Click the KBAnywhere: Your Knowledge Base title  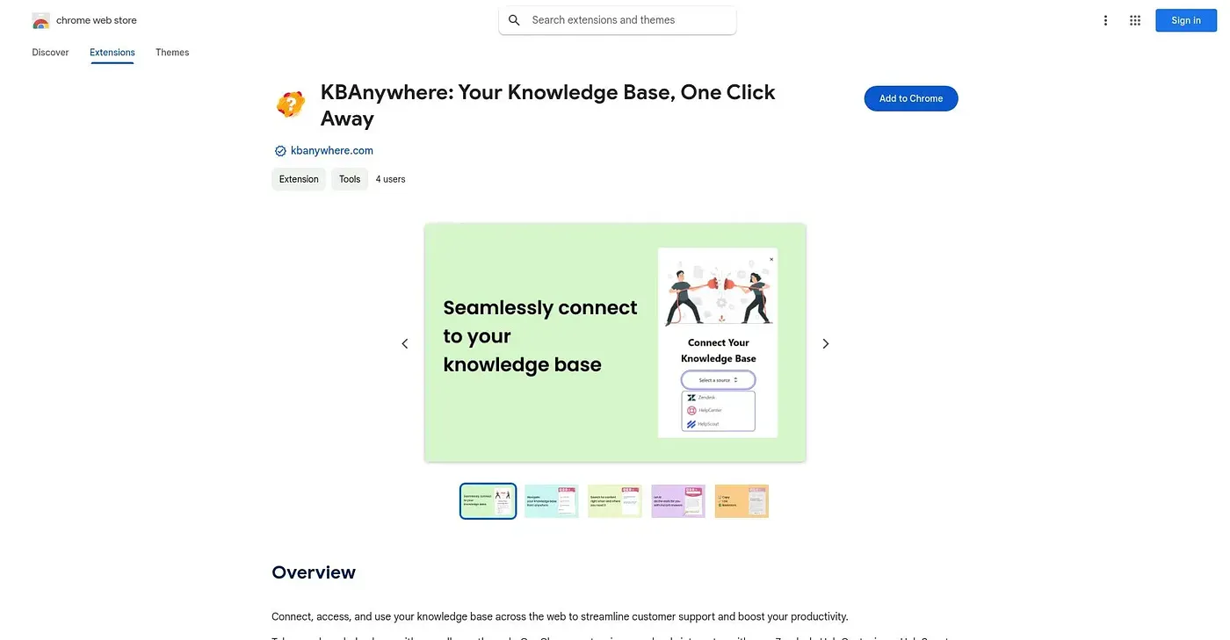pos(548,105)
